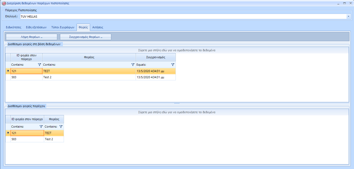
Task: Switch to the Ειδικότητες tab
Action: click(13, 27)
